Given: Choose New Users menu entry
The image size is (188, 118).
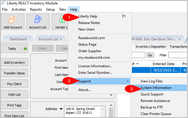Looking at the screenshot, I should click(x=100, y=29).
